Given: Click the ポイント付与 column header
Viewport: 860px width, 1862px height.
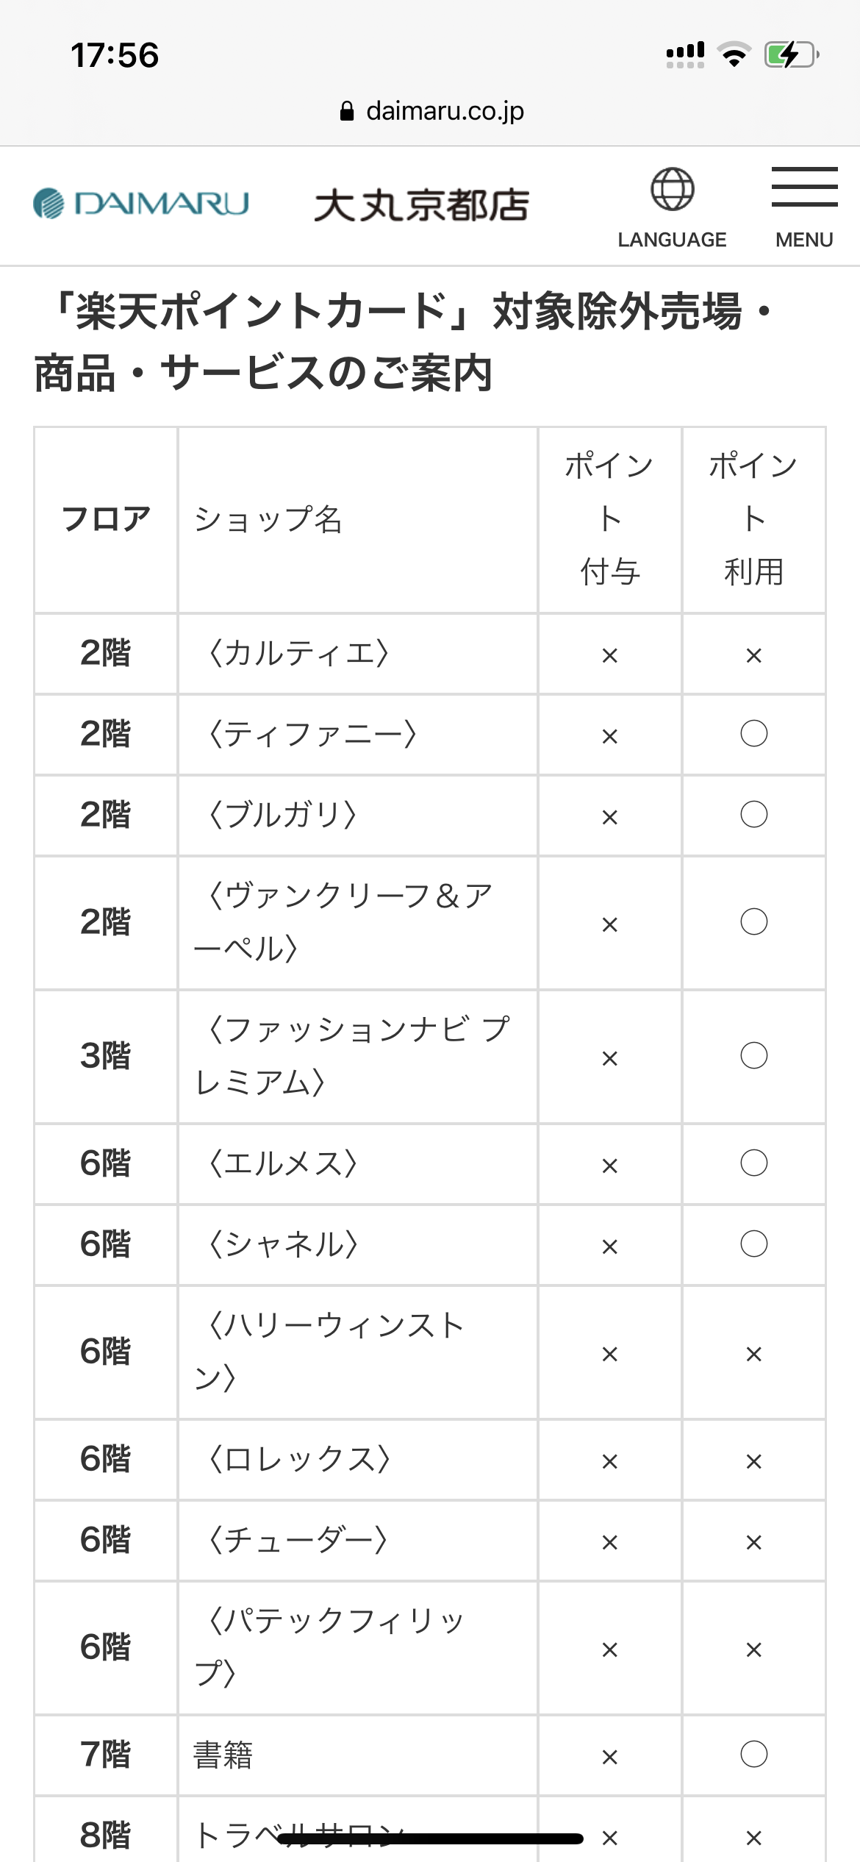Looking at the screenshot, I should (609, 520).
